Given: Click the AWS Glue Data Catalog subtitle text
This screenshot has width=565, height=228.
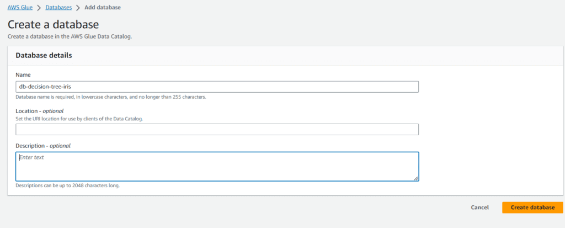Looking at the screenshot, I should point(70,36).
